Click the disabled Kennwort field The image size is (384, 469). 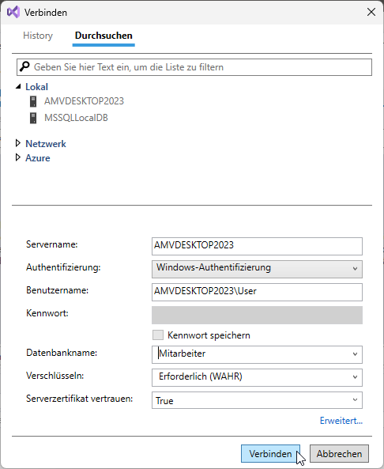click(x=257, y=315)
